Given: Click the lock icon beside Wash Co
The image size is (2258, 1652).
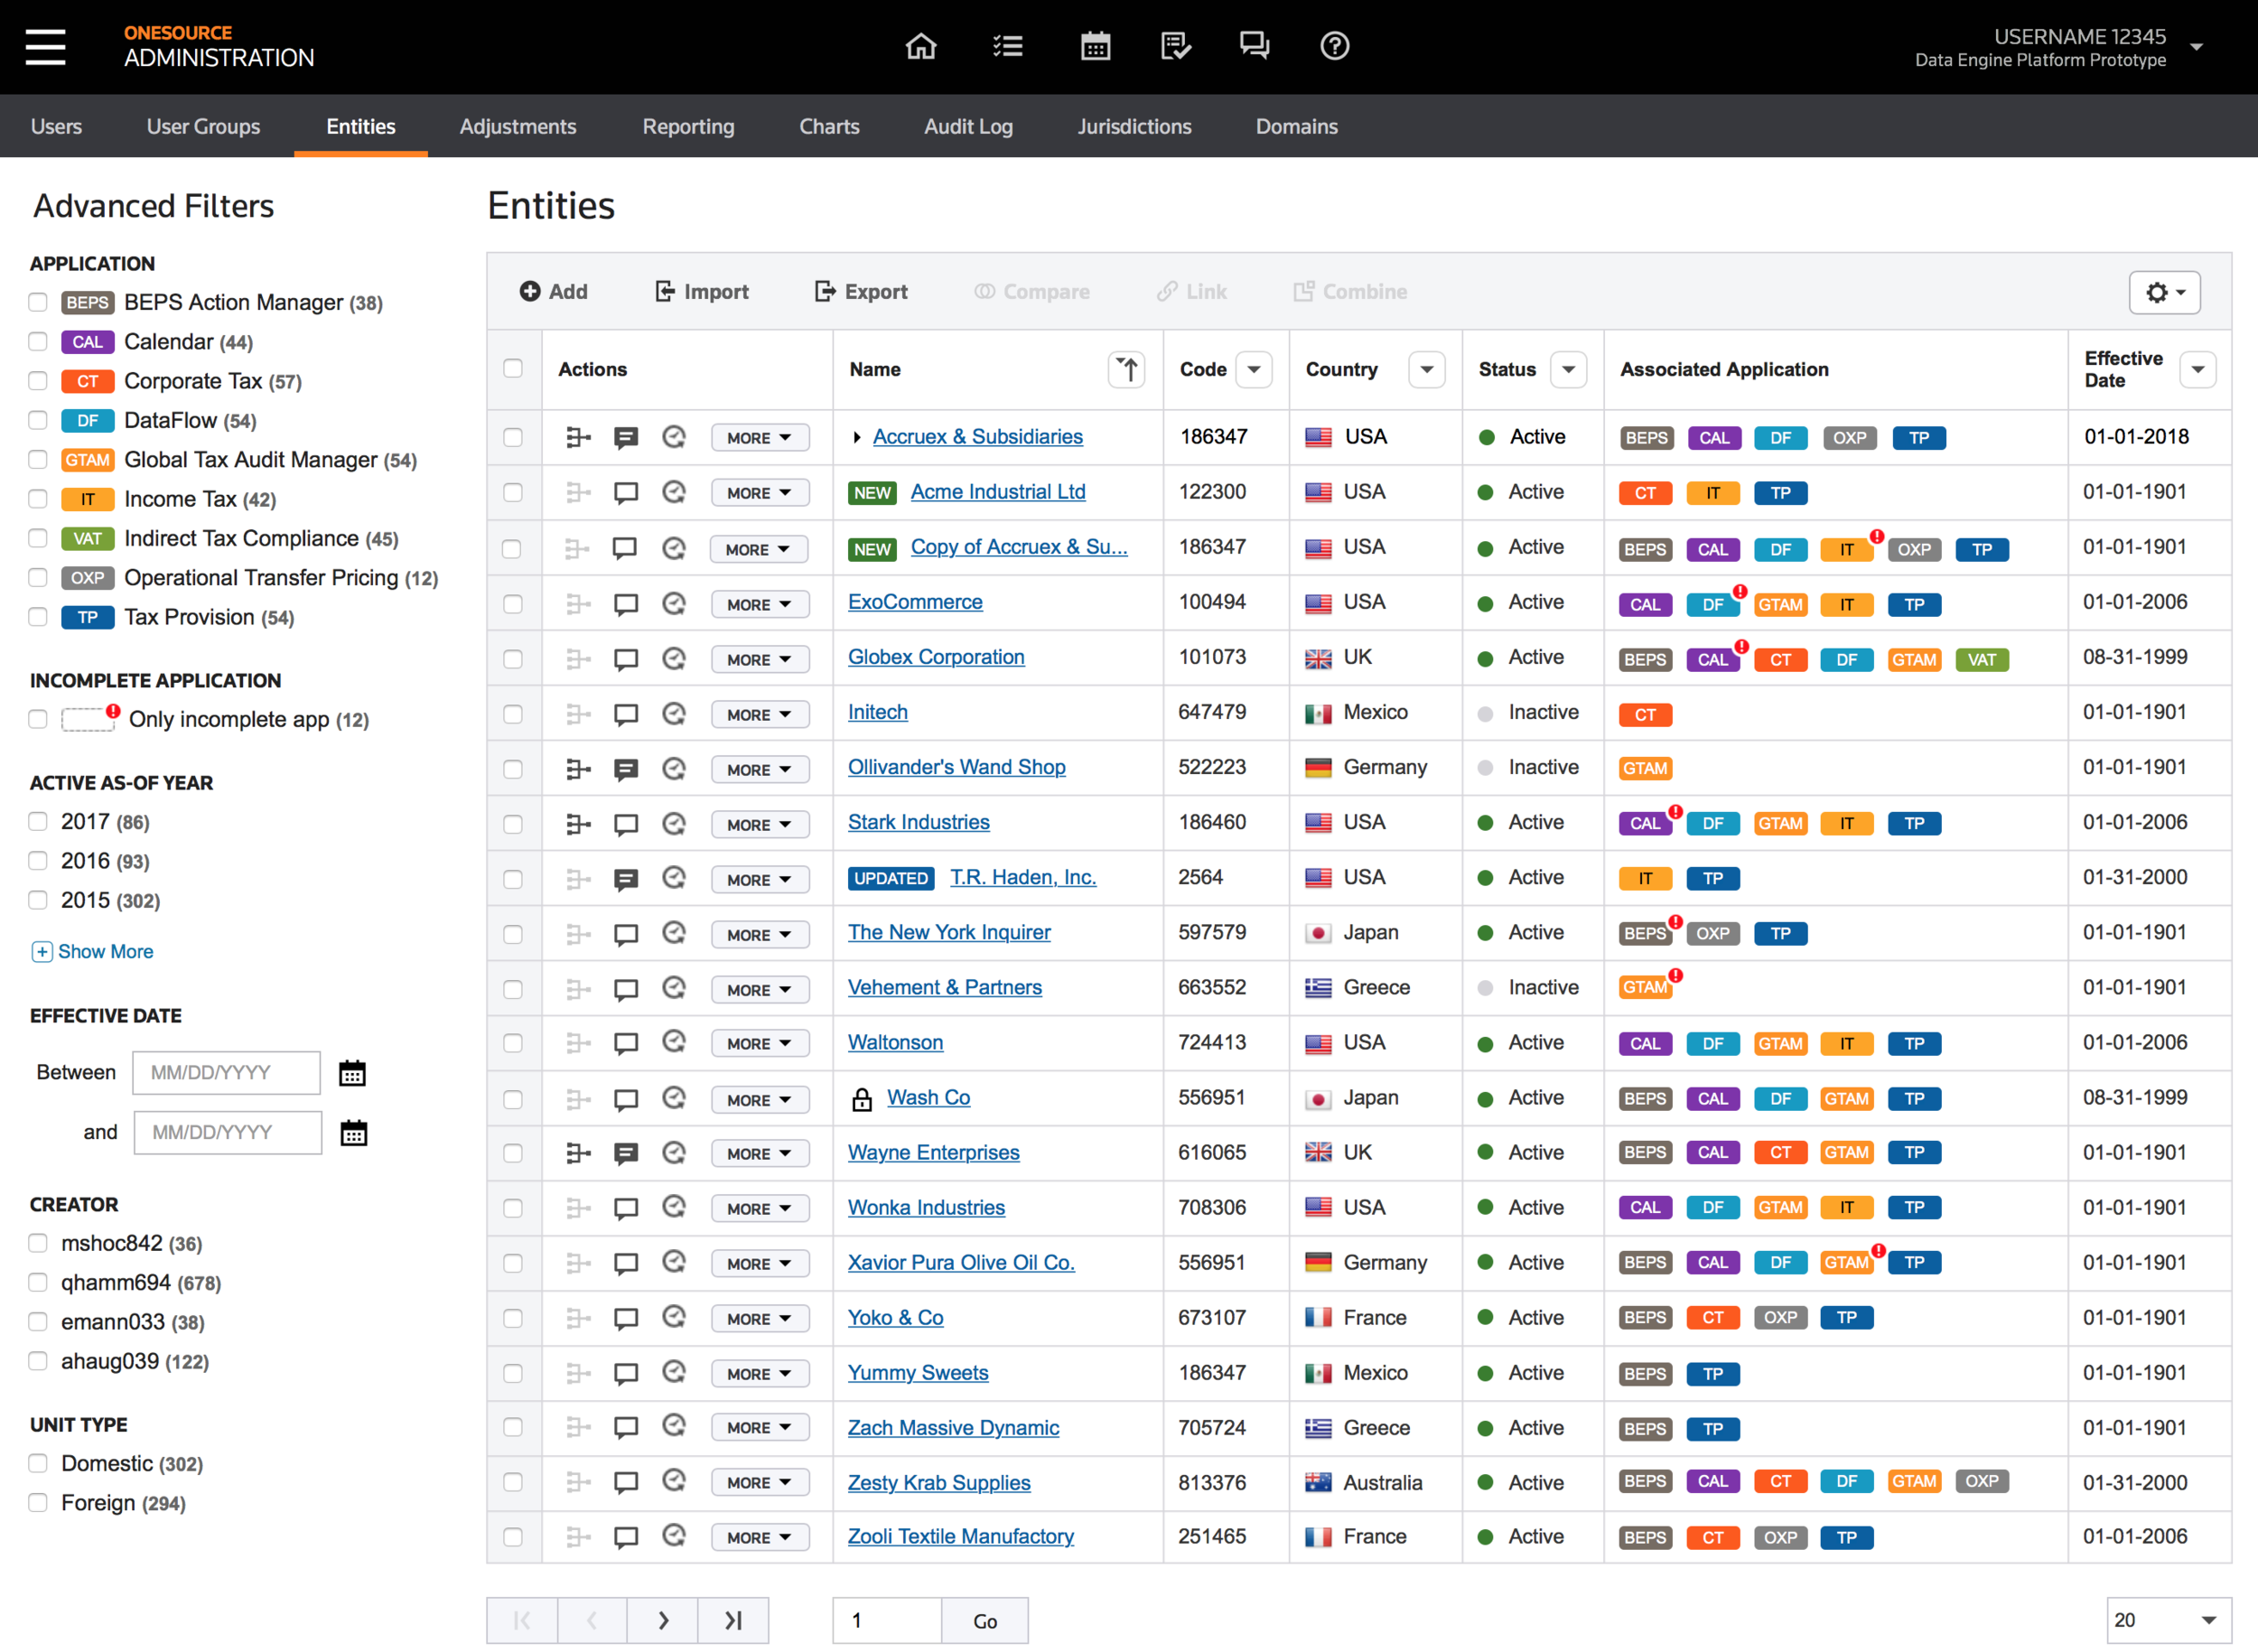Looking at the screenshot, I should click(862, 1099).
